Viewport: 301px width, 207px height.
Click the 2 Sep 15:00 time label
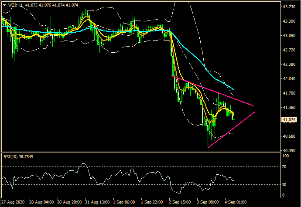[x=180, y=203]
